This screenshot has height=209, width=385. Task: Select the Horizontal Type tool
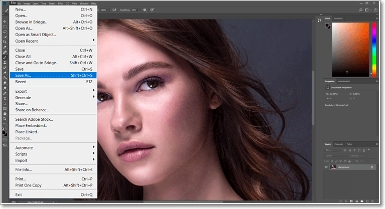click(x=5, y=98)
